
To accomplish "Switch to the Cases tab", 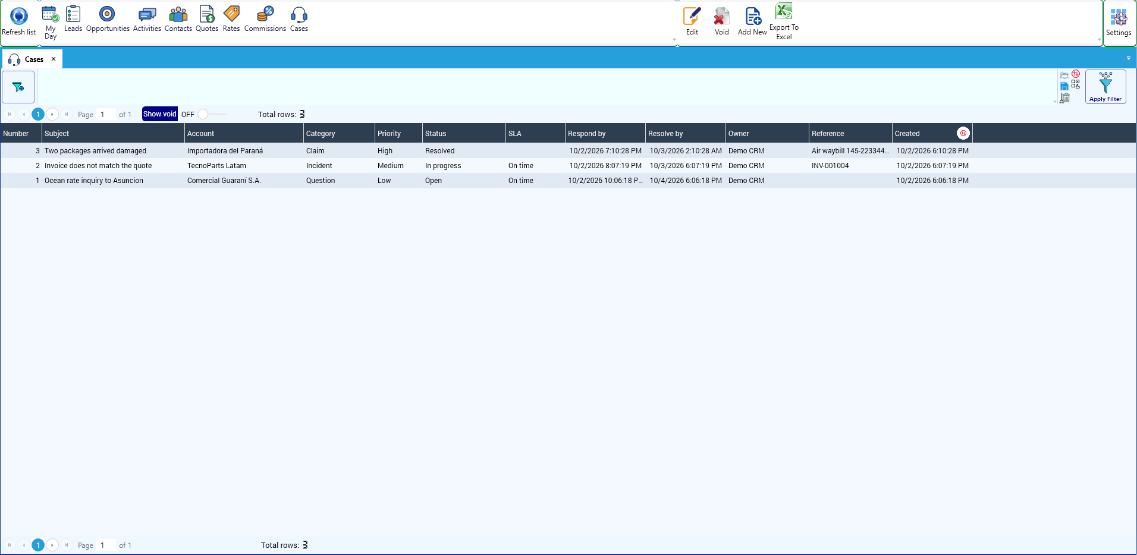I will coord(33,59).
